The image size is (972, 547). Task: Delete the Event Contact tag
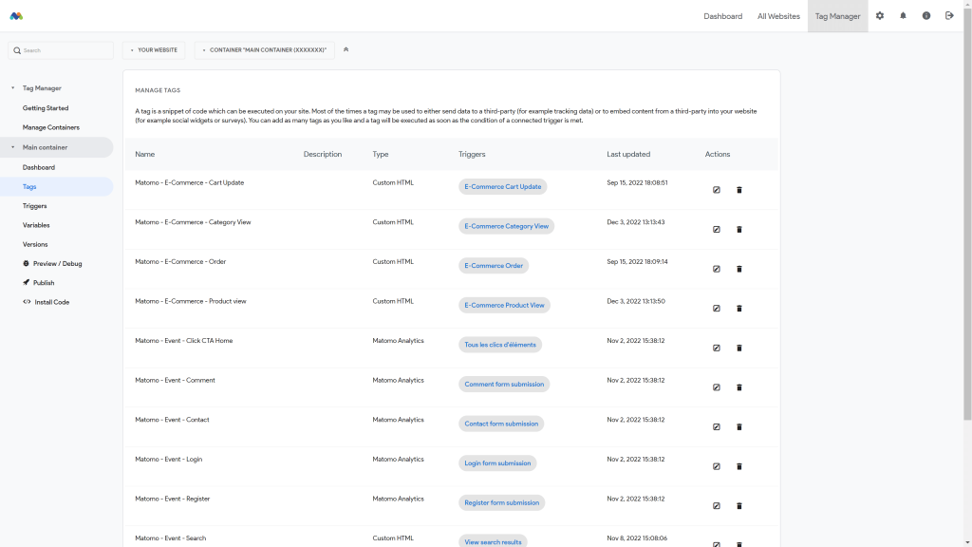pyautogui.click(x=738, y=426)
